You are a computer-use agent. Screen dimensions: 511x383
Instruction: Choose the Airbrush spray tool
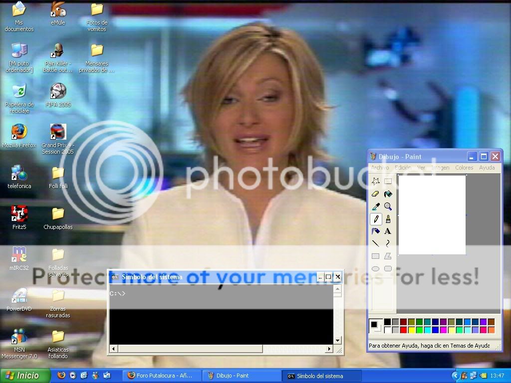coord(375,231)
